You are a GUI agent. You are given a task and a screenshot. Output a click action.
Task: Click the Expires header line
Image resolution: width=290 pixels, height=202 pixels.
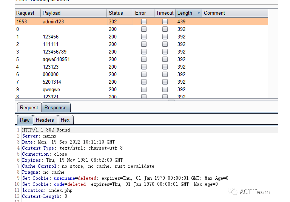pyautogui.click(x=72, y=160)
